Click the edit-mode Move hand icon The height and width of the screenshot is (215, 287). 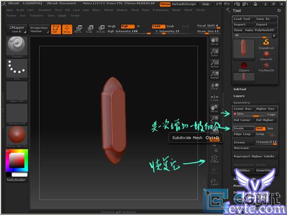[x=214, y=108]
